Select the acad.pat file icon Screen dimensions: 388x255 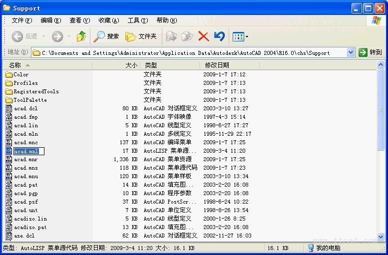[8, 185]
